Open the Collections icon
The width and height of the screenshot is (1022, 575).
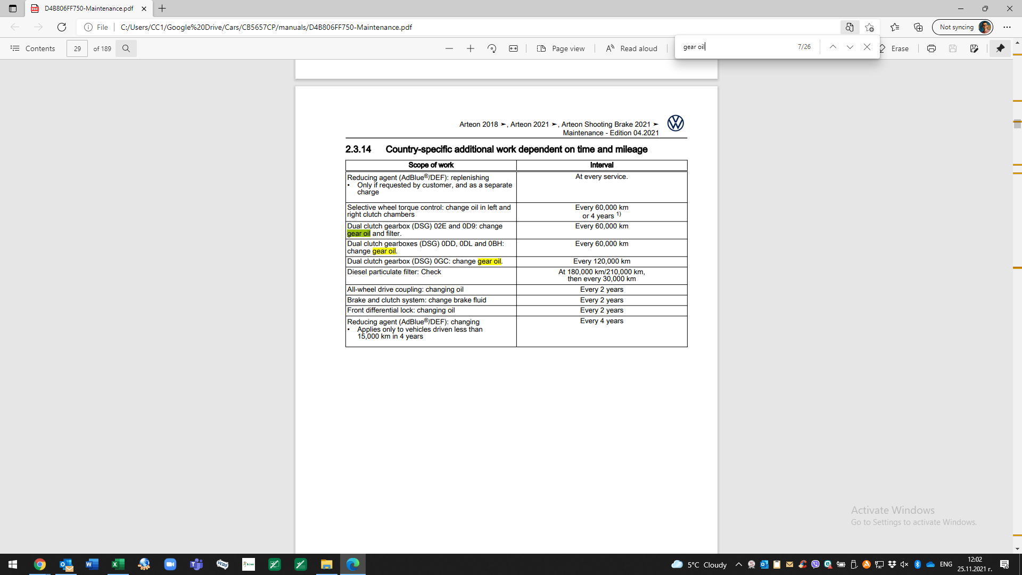click(x=918, y=27)
